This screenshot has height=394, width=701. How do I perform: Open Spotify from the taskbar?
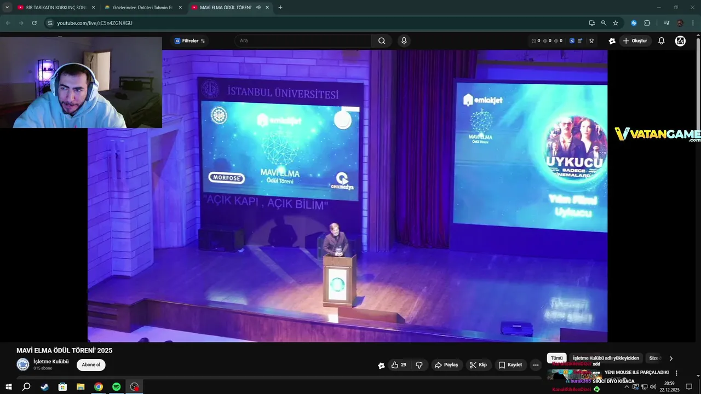116,387
